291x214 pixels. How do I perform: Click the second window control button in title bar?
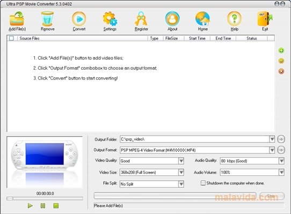coord(282,4)
